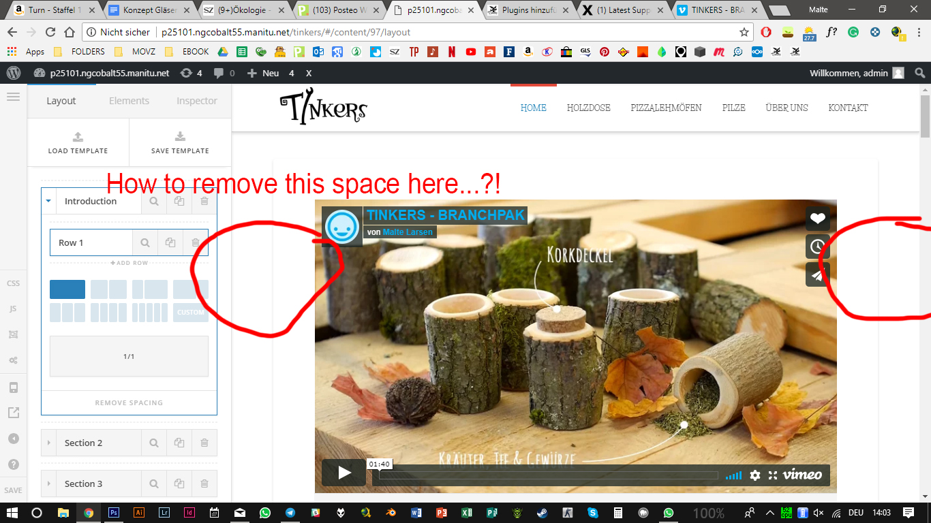The height and width of the screenshot is (523, 931).
Task: Click the Vimeo video progress bar
Action: coord(549,475)
